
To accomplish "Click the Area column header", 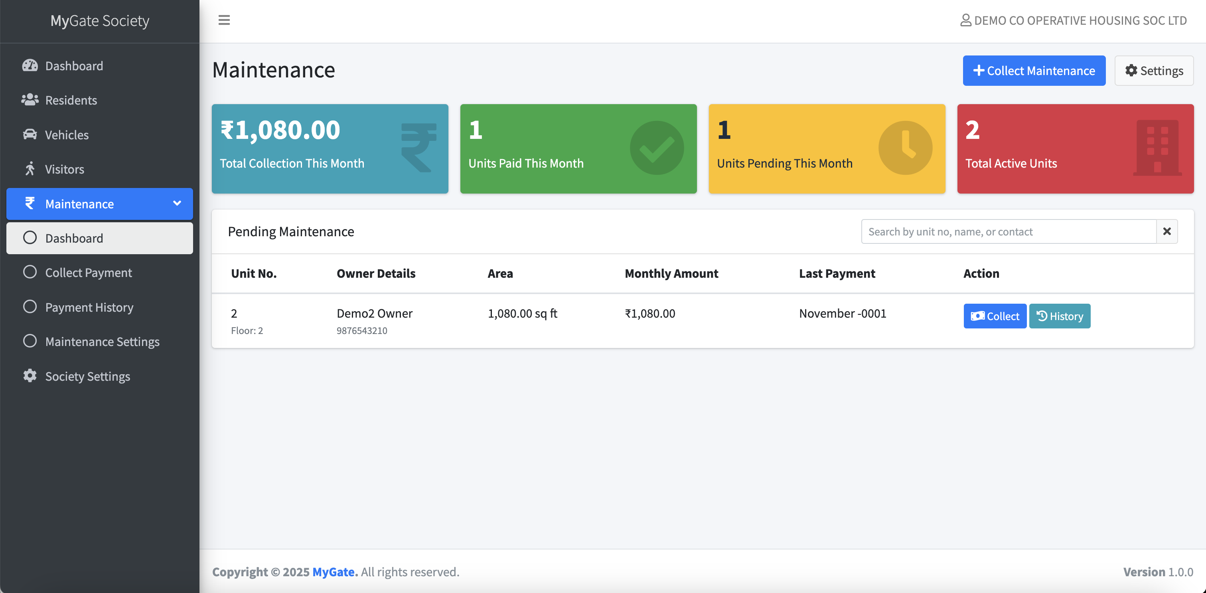I will 500,273.
